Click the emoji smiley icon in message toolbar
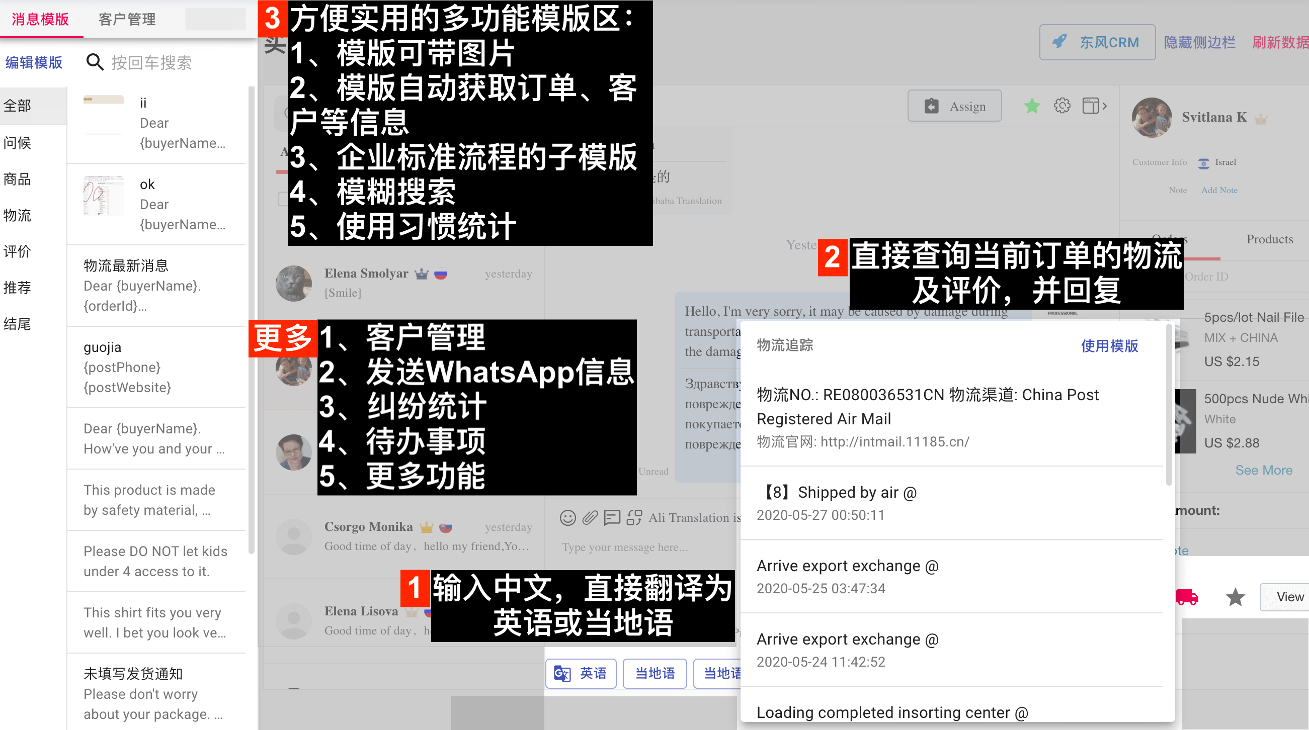The image size is (1309, 730). (x=567, y=518)
